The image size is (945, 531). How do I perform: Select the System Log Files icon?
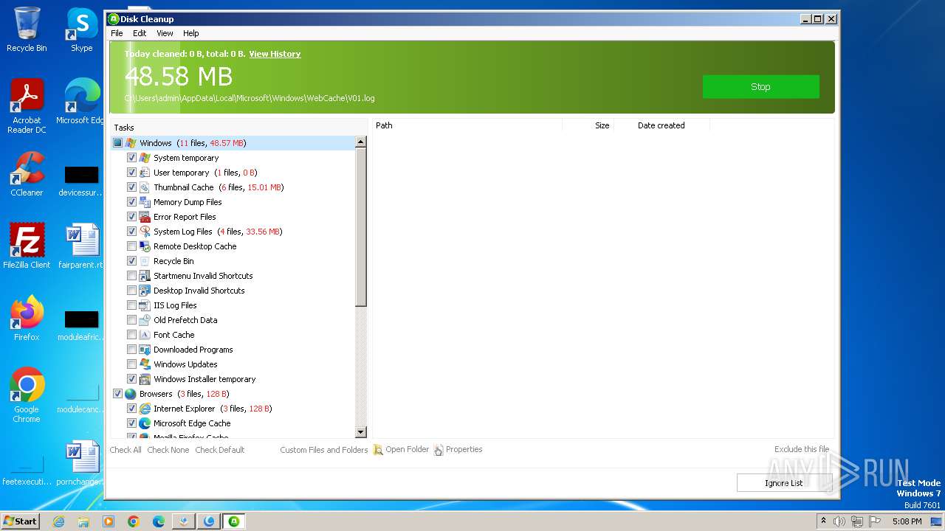(145, 232)
